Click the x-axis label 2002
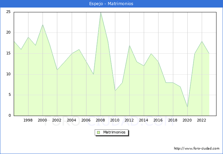This screenshot has width=223, height=154. tap(57, 120)
